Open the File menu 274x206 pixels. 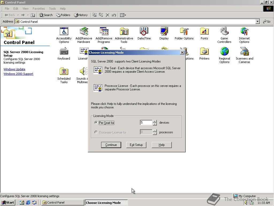click(7, 9)
